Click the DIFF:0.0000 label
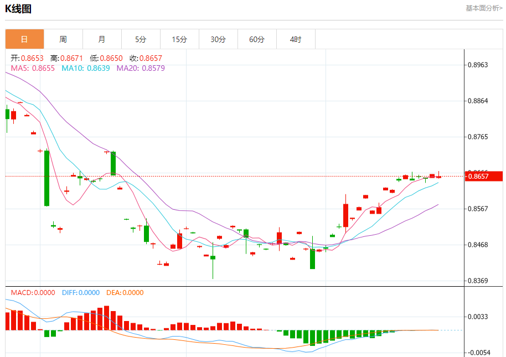 [x=81, y=292]
